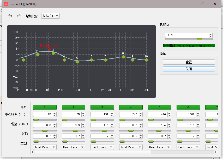Click the undo arrow icon
The width and height of the screenshot is (223, 159).
point(10,16)
